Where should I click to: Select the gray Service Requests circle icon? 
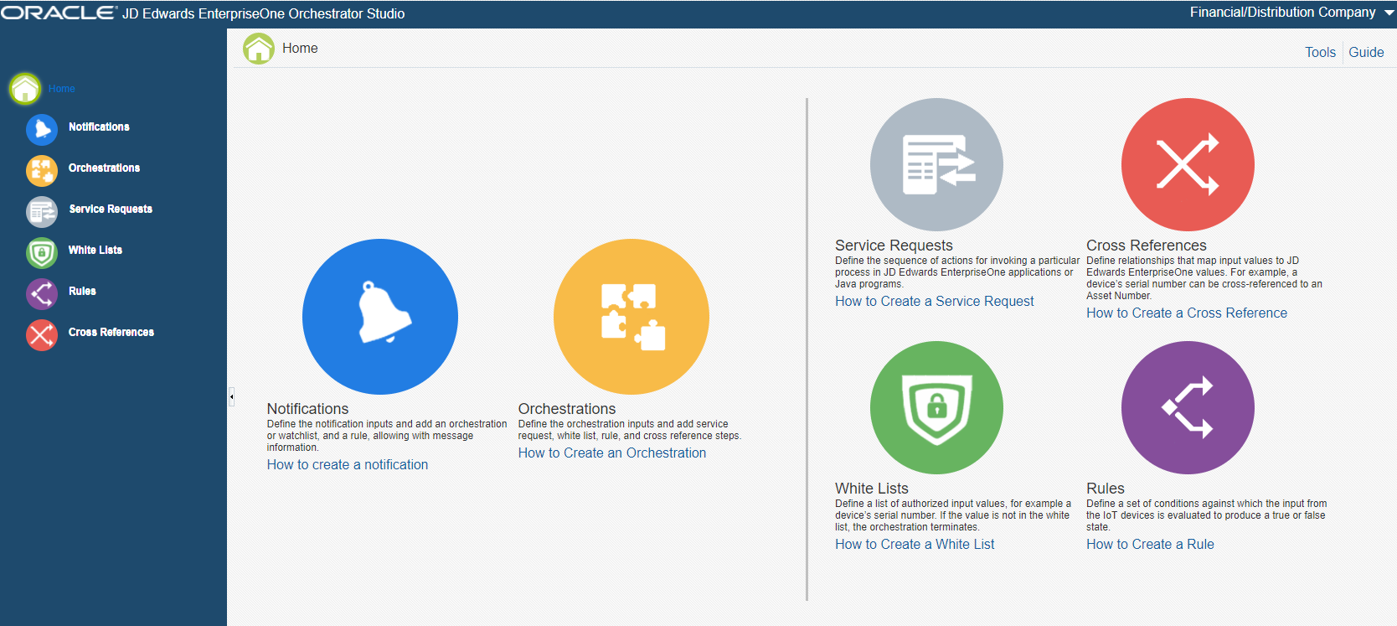(936, 164)
